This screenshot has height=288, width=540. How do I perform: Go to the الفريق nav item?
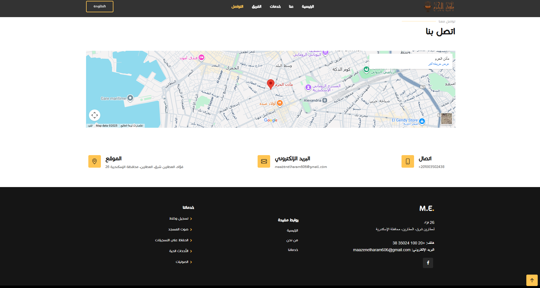tap(256, 7)
